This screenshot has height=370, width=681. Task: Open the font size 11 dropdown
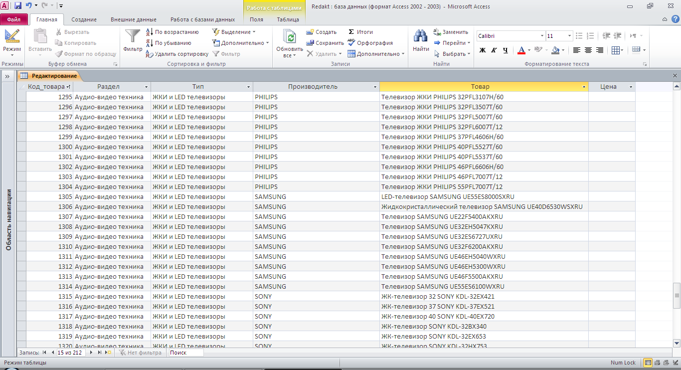coord(569,36)
